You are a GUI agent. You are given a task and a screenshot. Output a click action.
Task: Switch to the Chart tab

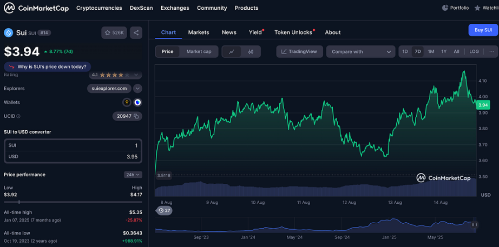[x=168, y=32]
